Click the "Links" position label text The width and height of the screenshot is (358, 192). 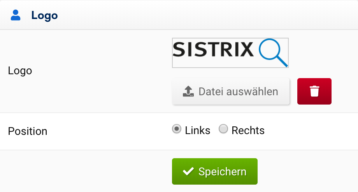(198, 131)
